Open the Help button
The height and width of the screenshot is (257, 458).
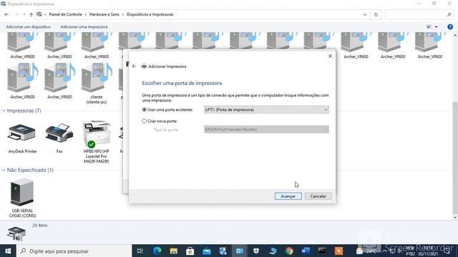450,27
